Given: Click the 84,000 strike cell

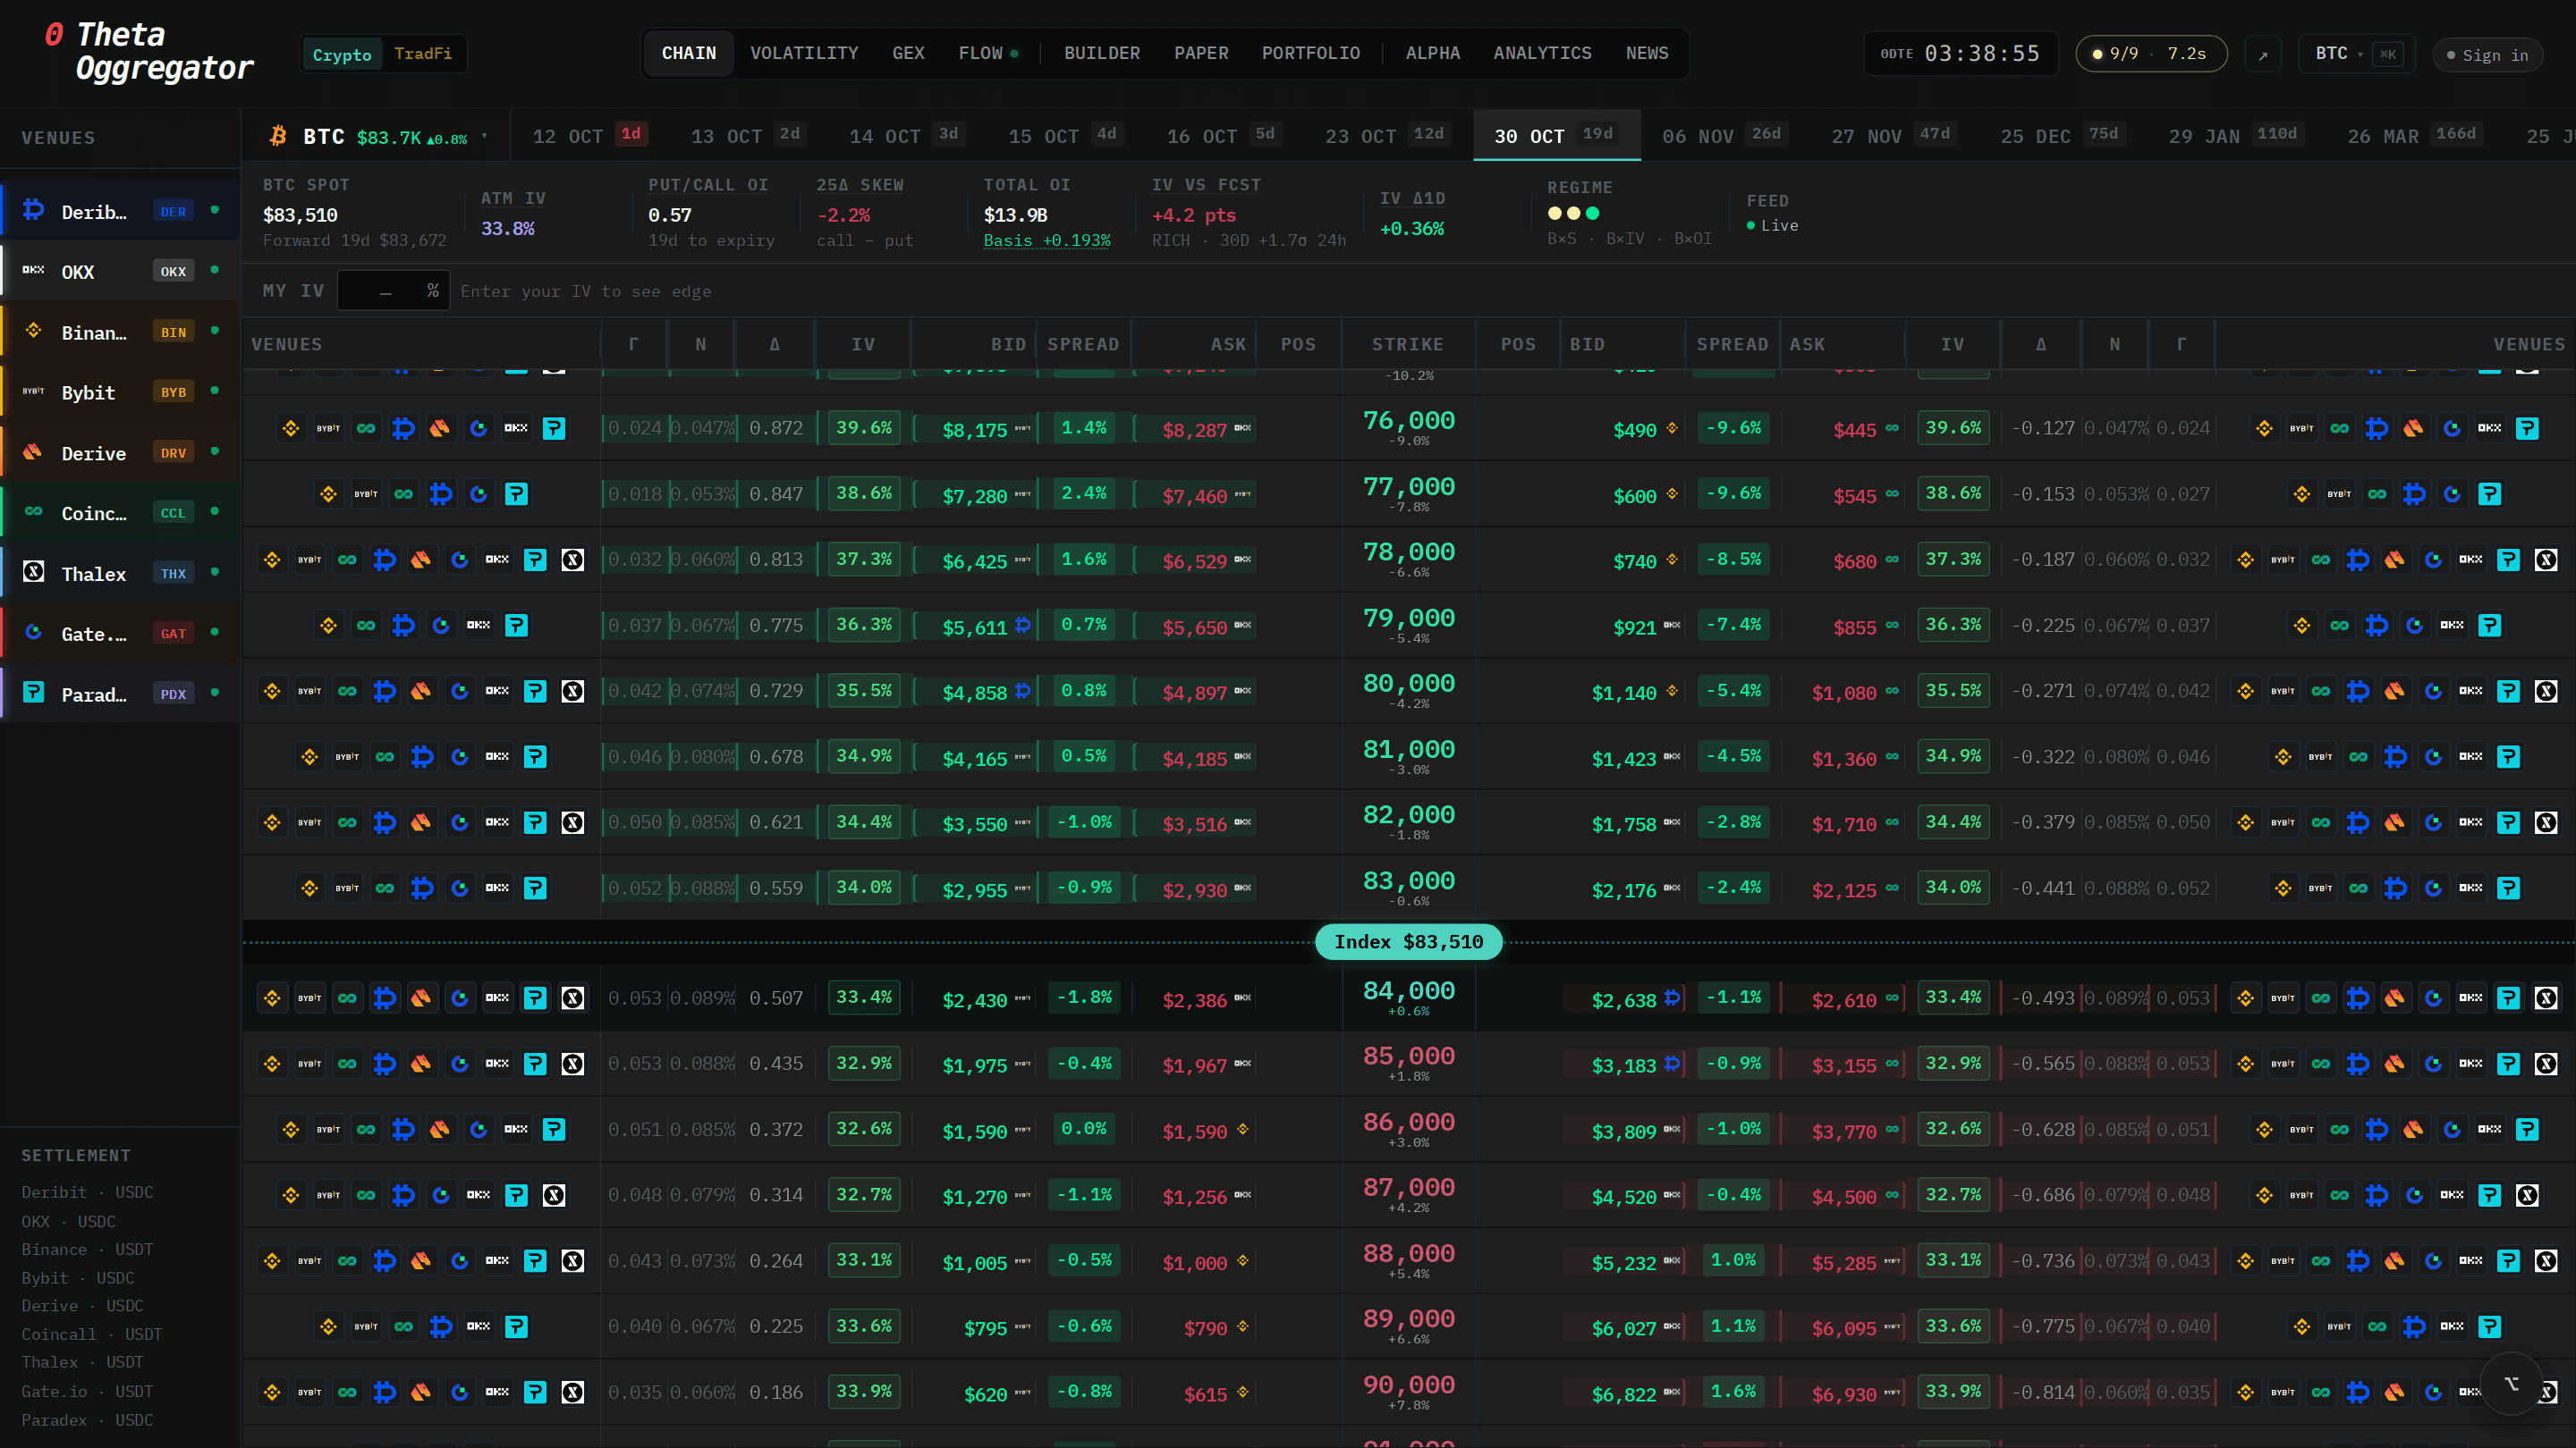Looking at the screenshot, I should coord(1408,998).
